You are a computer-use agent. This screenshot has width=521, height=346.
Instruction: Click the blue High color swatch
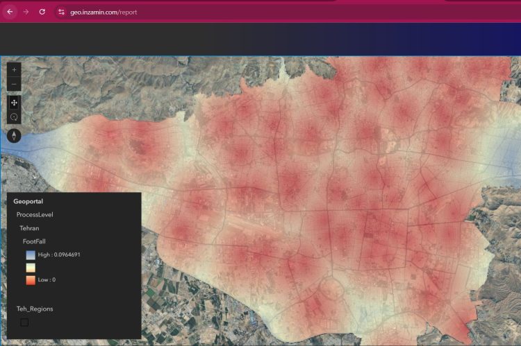(31, 254)
